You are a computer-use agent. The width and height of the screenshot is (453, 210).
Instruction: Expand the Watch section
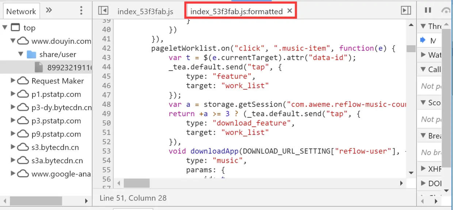(x=423, y=55)
